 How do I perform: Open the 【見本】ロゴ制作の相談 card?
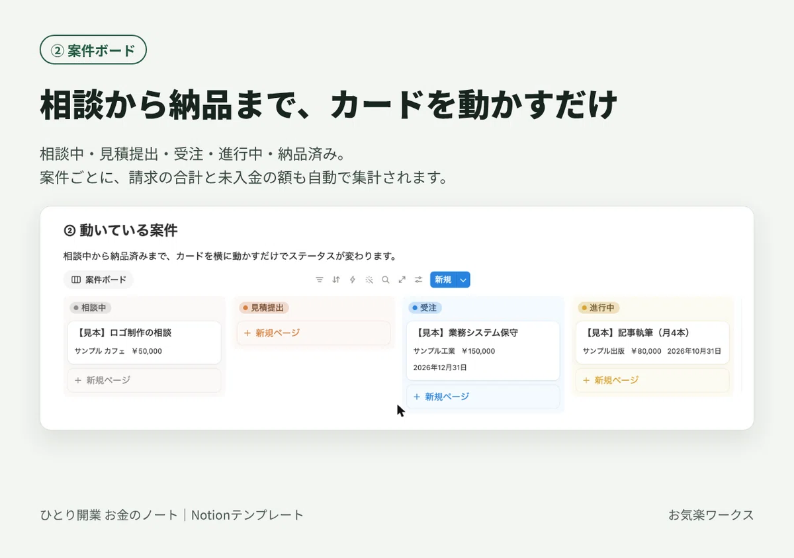point(144,342)
